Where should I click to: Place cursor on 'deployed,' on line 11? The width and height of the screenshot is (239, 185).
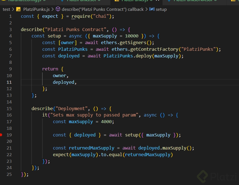pyautogui.click(x=65, y=82)
